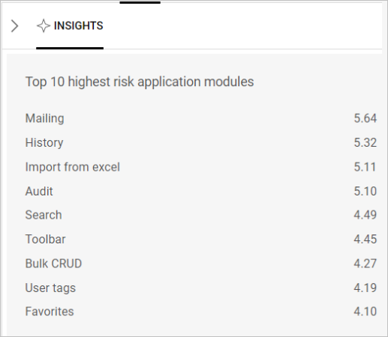This screenshot has height=337, width=388.
Task: Click the 4.27 score next to Bulk CRUD
Action: pos(365,264)
